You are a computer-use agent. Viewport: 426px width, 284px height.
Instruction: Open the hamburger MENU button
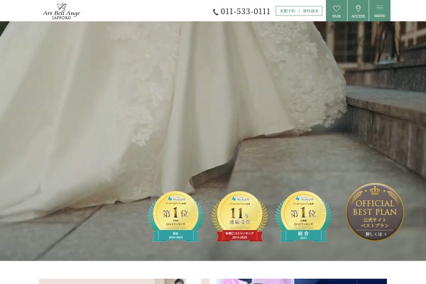(380, 11)
